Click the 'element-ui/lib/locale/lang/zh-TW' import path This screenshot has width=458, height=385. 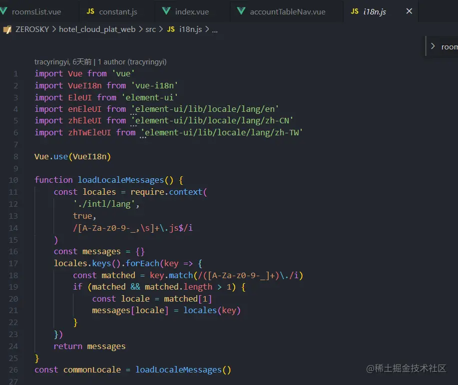tap(221, 133)
